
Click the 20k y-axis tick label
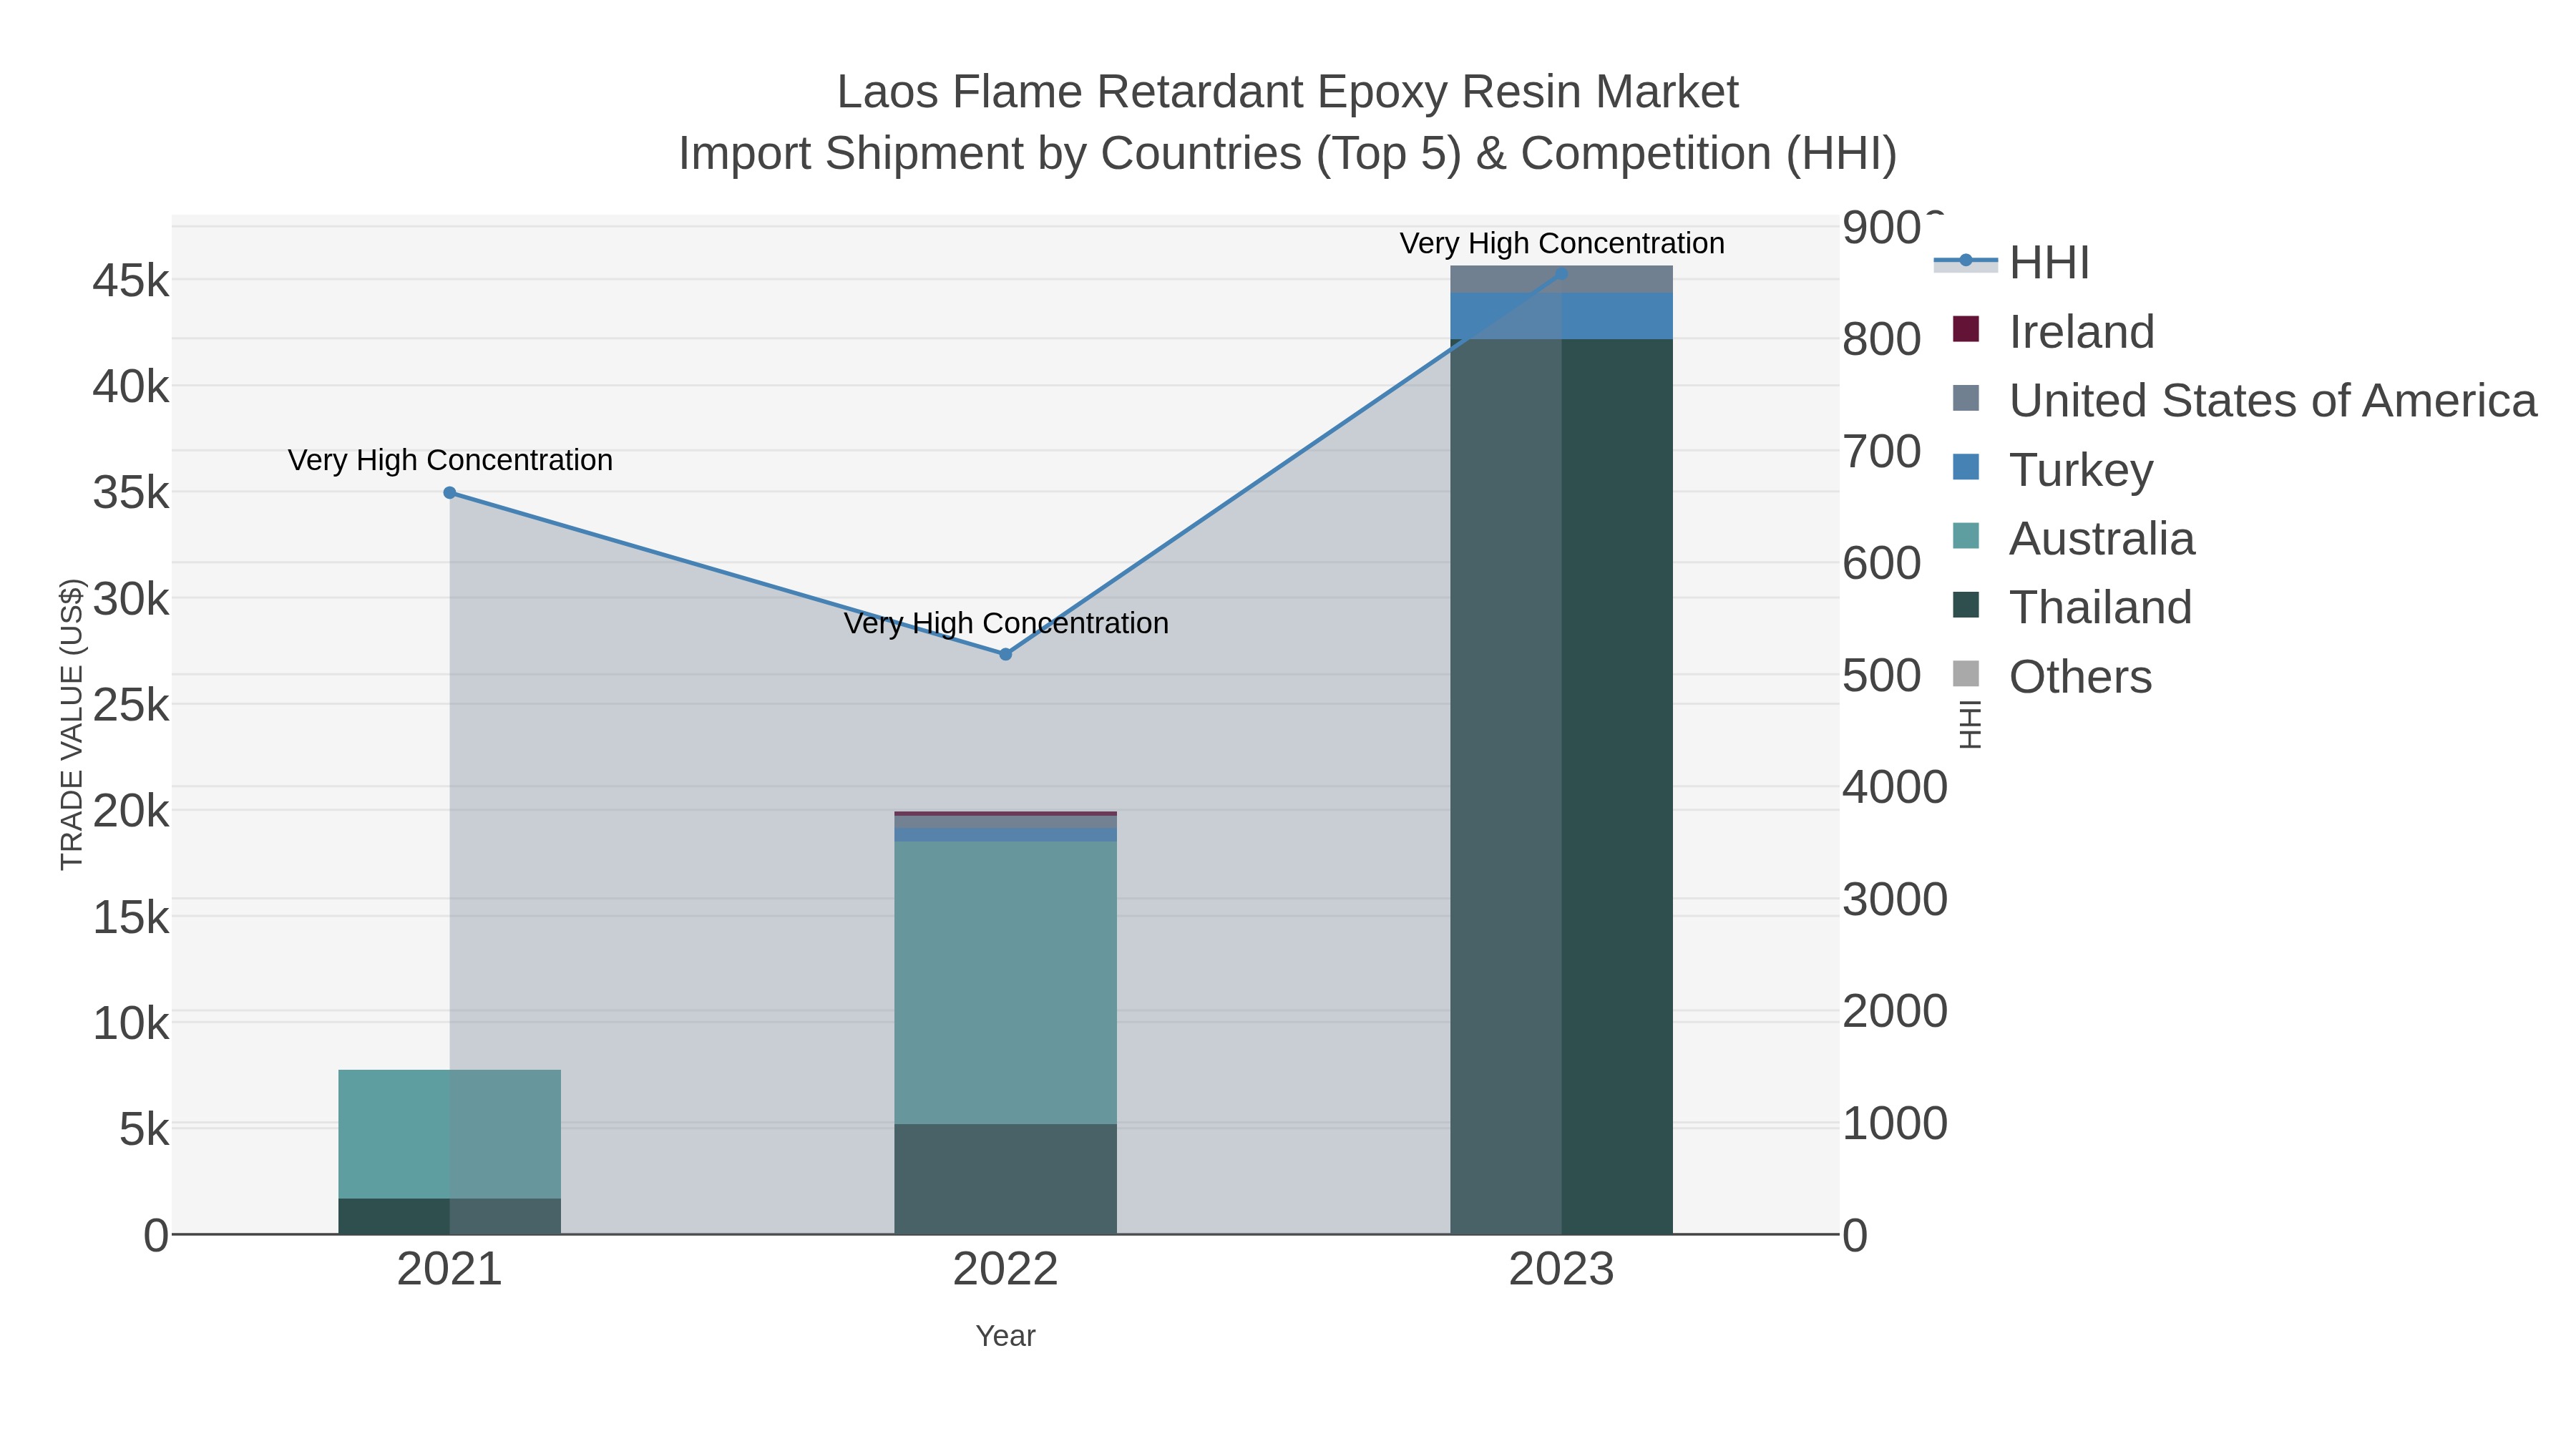click(x=131, y=811)
